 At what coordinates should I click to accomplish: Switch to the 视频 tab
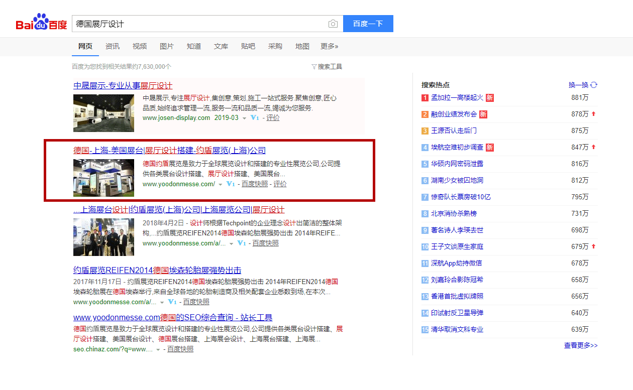point(140,46)
